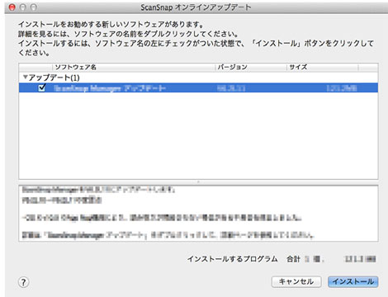388x297 pixels.
Task: Close the ScanSnap update window
Action: click(12, 7)
